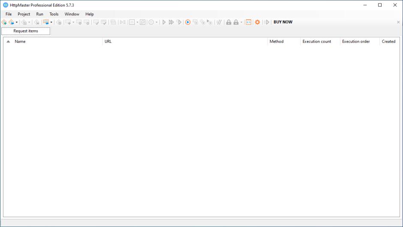
Task: Click the play-with-list-lines toolbar icon
Action: click(x=123, y=22)
